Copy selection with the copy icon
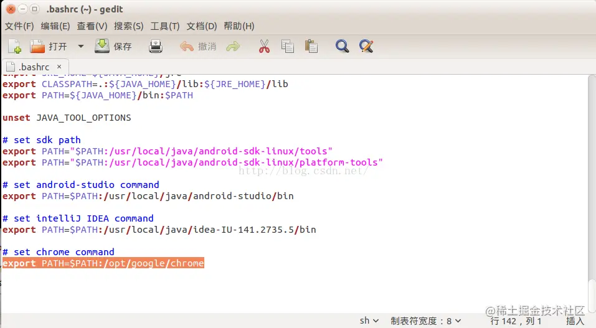This screenshot has width=596, height=328. [287, 47]
